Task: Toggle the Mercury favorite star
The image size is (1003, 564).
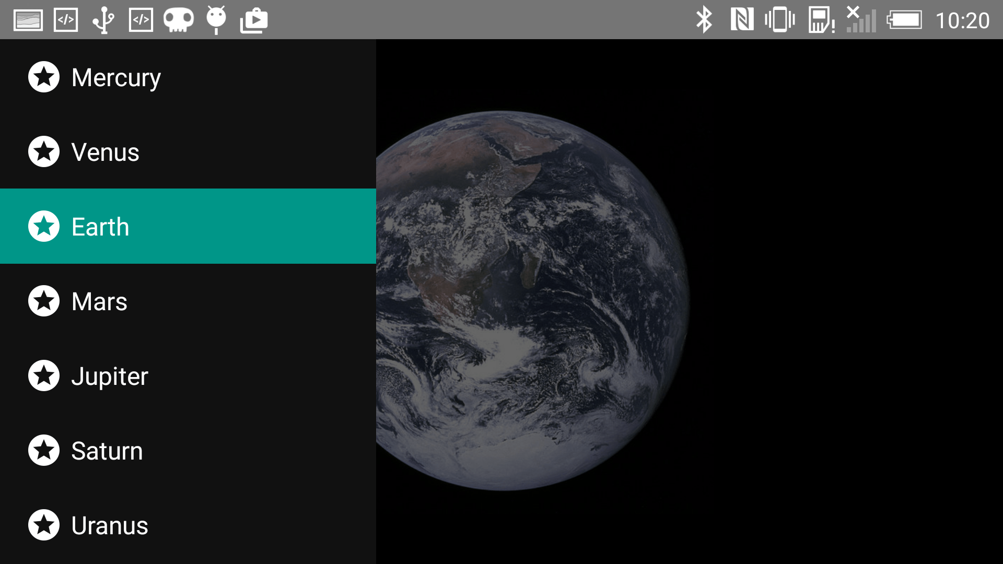Action: tap(44, 76)
